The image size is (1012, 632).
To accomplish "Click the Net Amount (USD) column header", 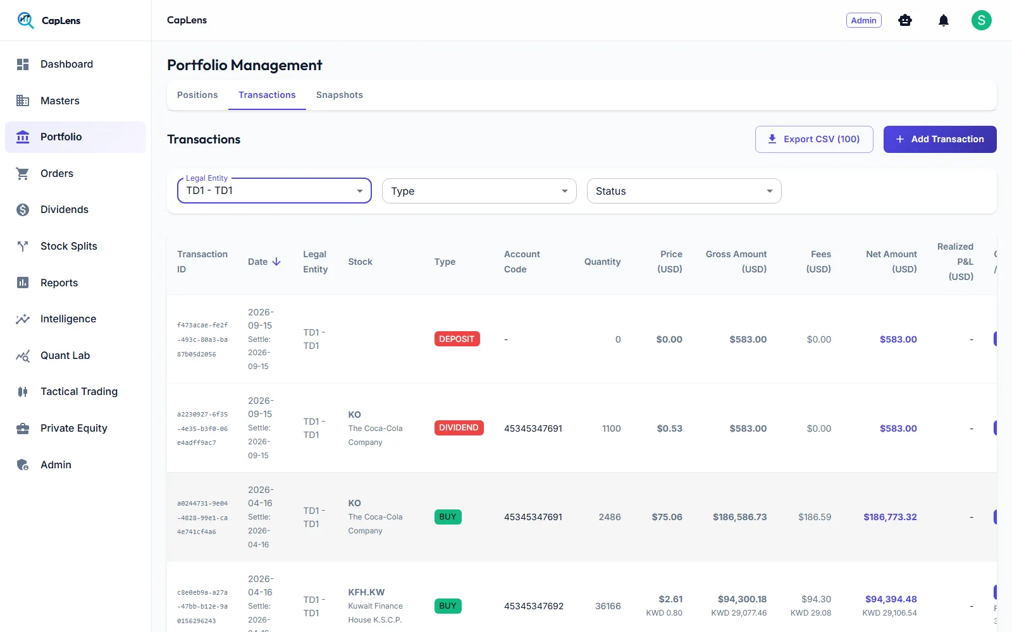I will coord(891,262).
